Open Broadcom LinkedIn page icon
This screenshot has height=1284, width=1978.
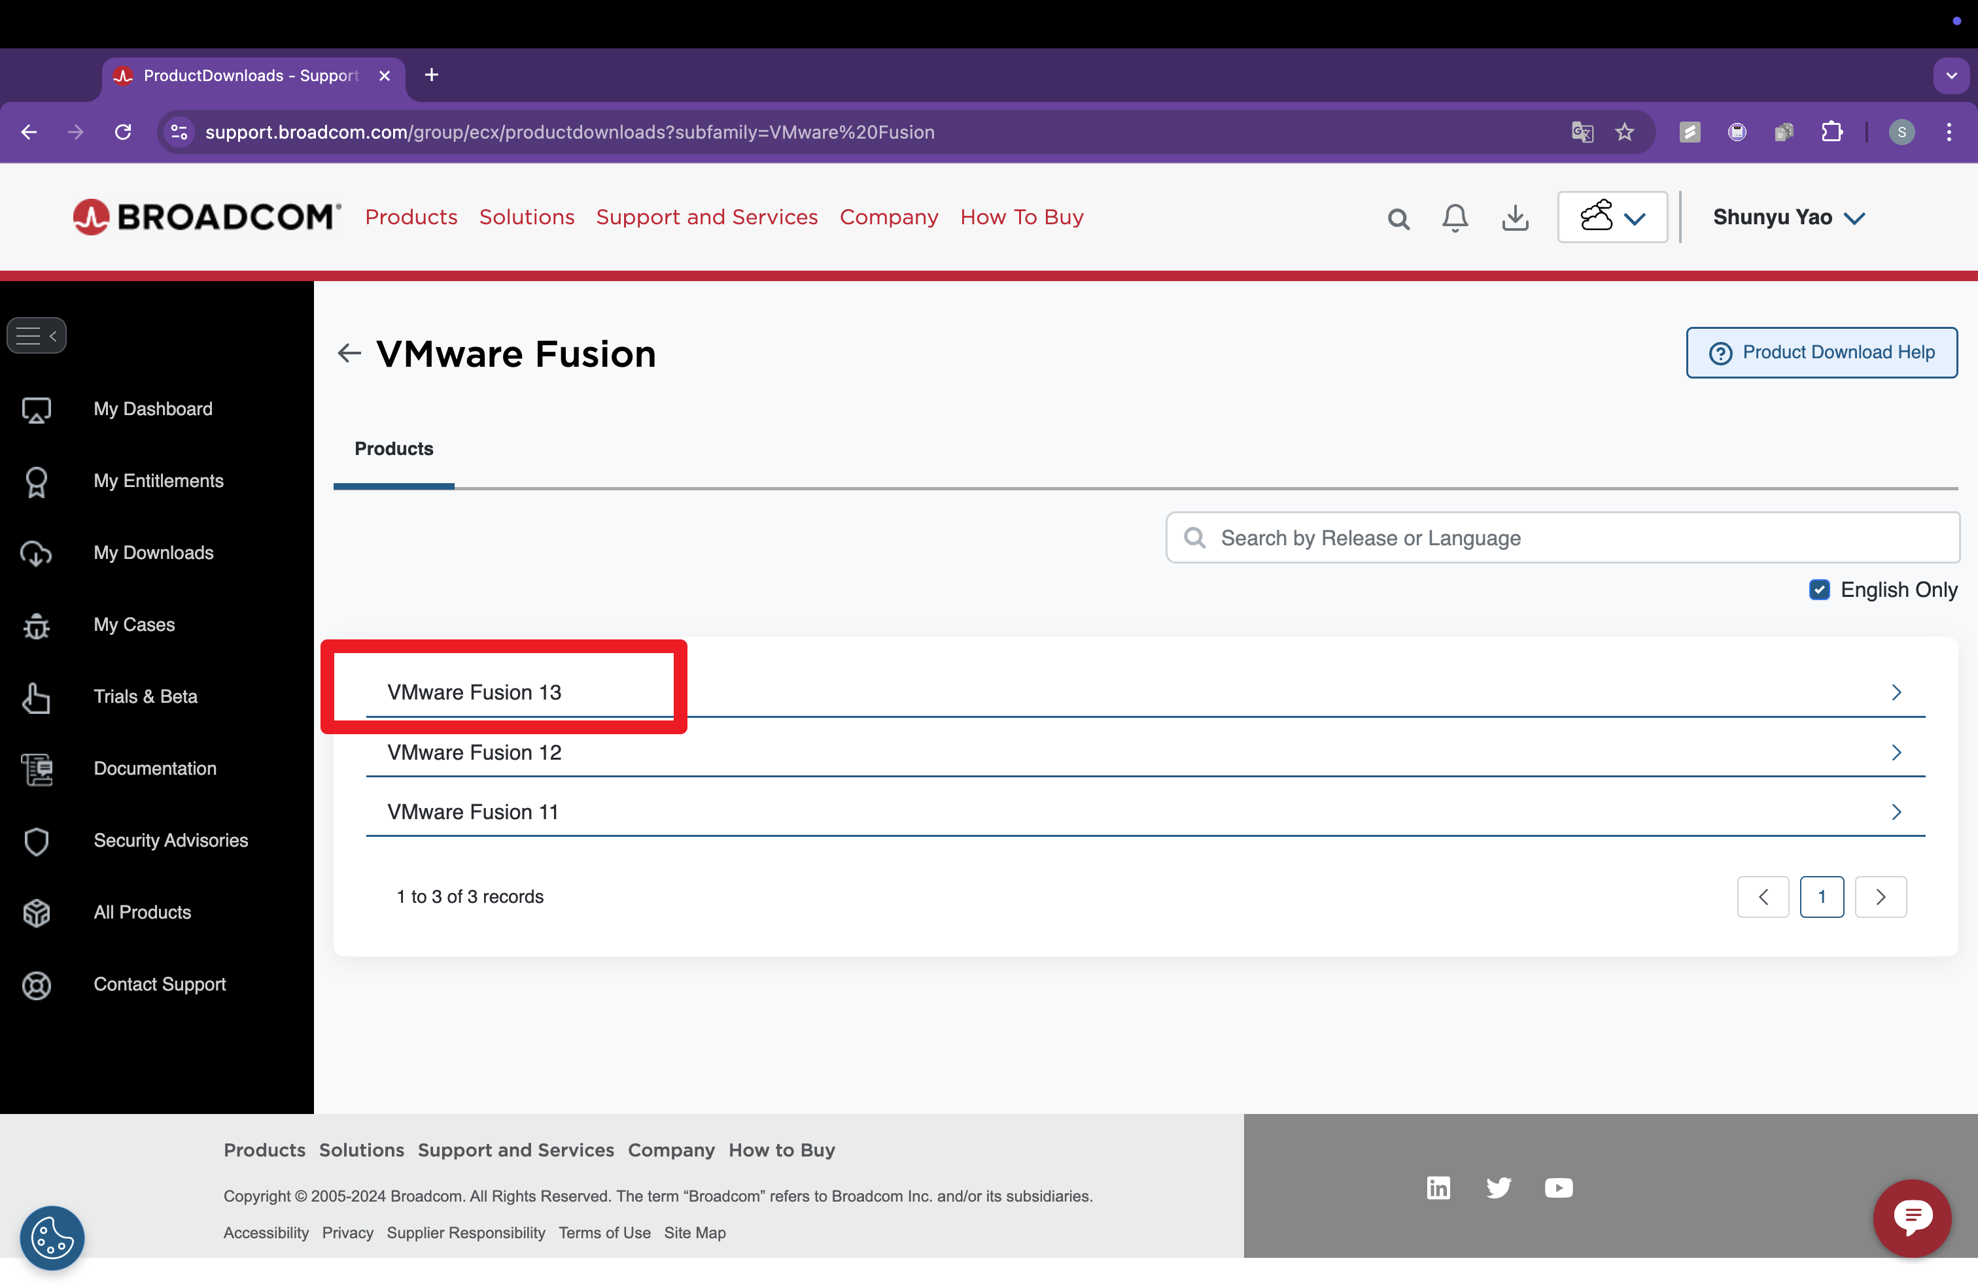(1438, 1188)
